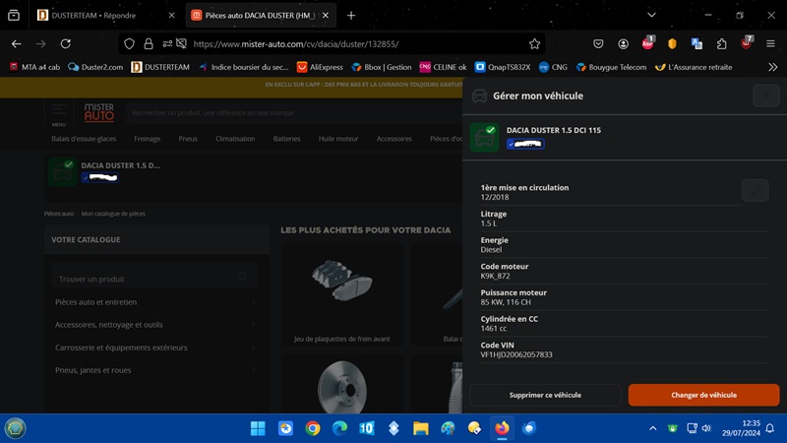
Task: Open the QnapTS832X bookmark
Action: click(x=503, y=67)
